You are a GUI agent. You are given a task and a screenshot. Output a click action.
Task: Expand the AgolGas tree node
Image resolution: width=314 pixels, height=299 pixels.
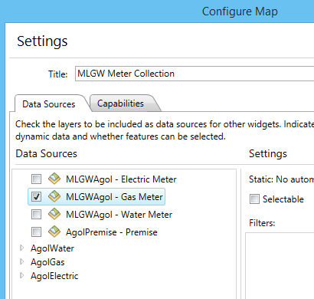22,261
